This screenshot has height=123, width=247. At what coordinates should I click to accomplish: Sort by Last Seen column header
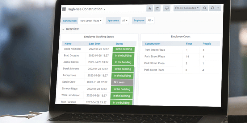tap(95, 44)
